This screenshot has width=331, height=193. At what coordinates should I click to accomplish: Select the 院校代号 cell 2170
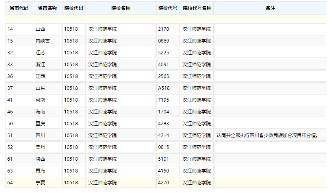(x=163, y=29)
